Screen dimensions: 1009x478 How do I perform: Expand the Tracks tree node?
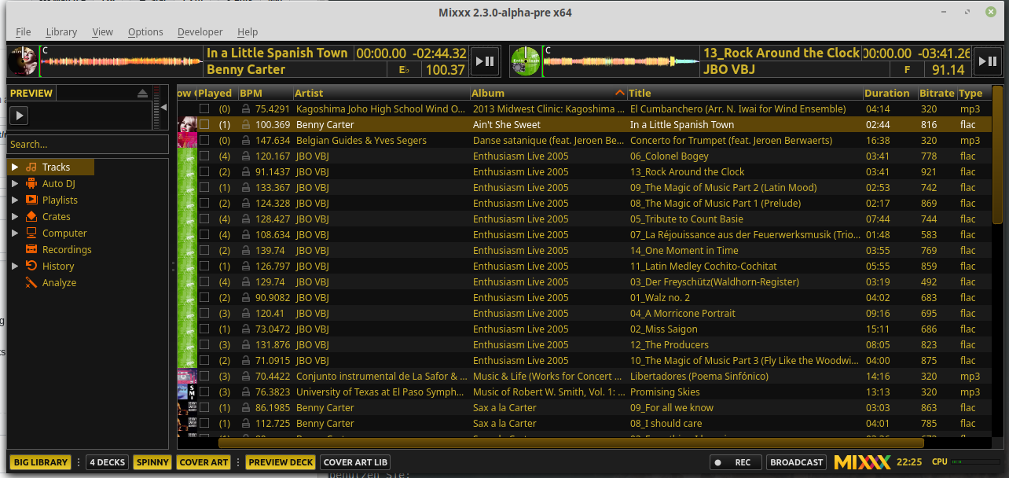pos(14,167)
